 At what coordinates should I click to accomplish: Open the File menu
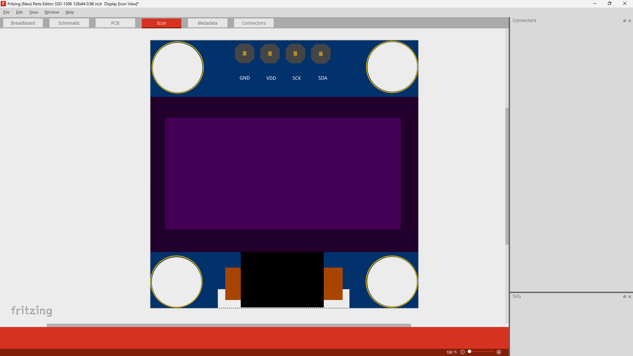click(7, 12)
